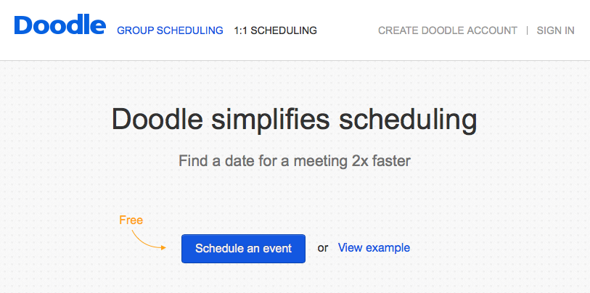Image resolution: width=590 pixels, height=293 pixels.
Task: Open the View example link
Action: point(374,248)
